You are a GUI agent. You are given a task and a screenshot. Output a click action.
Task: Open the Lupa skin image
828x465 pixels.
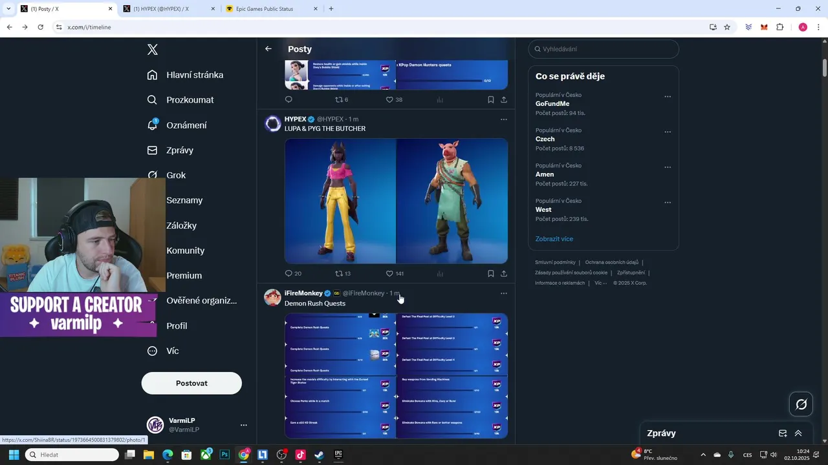340,201
